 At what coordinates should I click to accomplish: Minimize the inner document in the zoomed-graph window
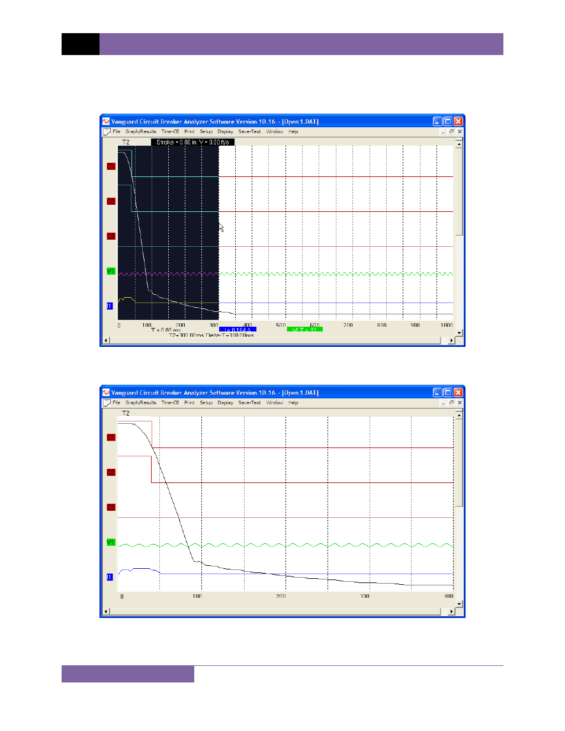[x=443, y=402]
